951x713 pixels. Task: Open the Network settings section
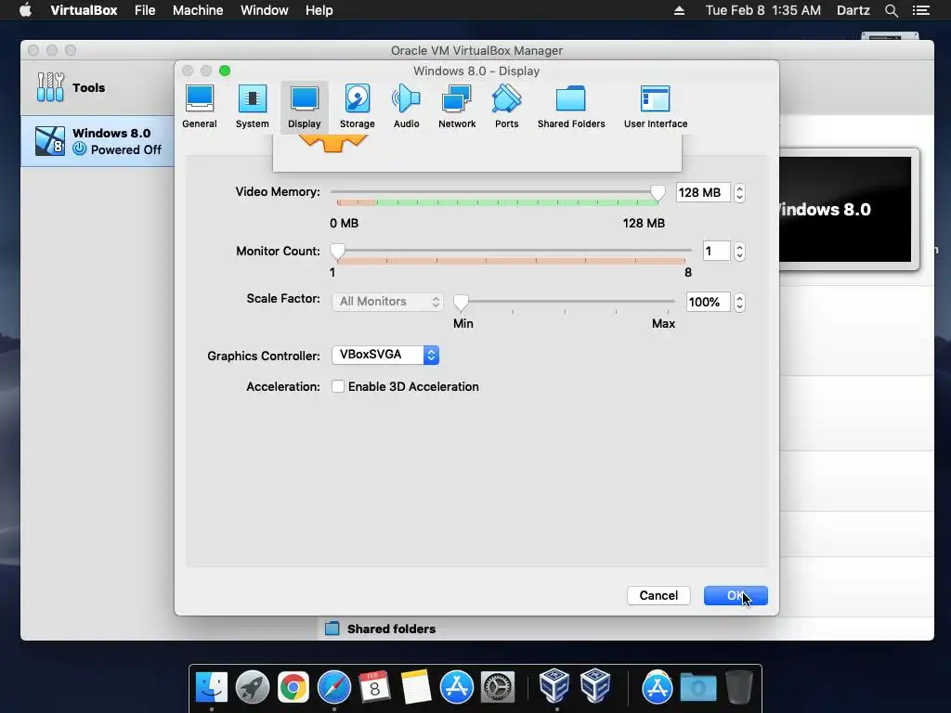coord(457,107)
